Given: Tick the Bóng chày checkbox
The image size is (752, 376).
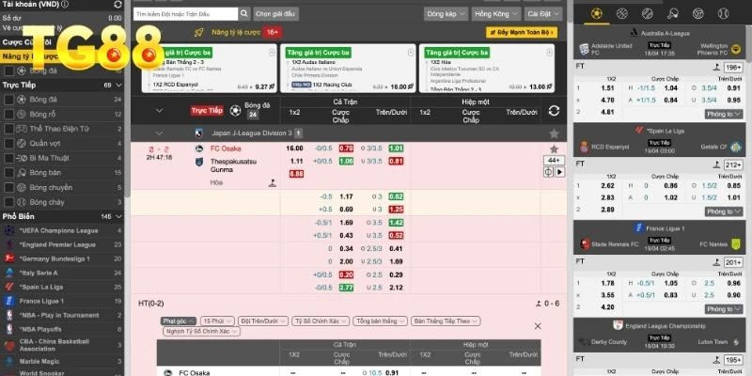Looking at the screenshot, I should pos(8,202).
